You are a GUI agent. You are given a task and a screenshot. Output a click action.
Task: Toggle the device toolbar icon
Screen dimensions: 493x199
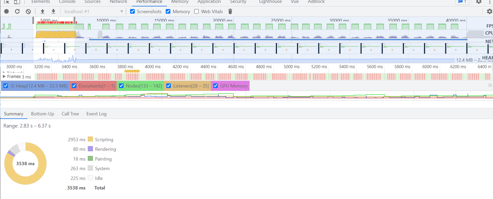(17, 2)
